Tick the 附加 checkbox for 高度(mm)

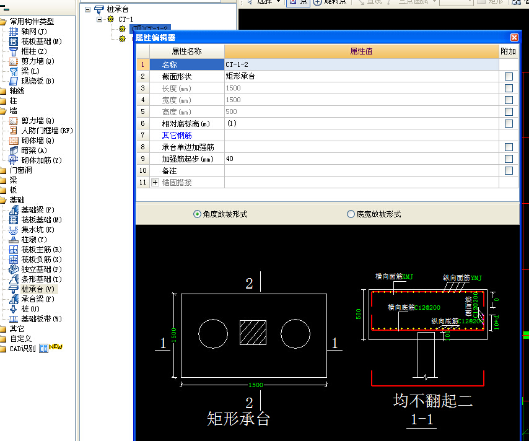(509, 111)
